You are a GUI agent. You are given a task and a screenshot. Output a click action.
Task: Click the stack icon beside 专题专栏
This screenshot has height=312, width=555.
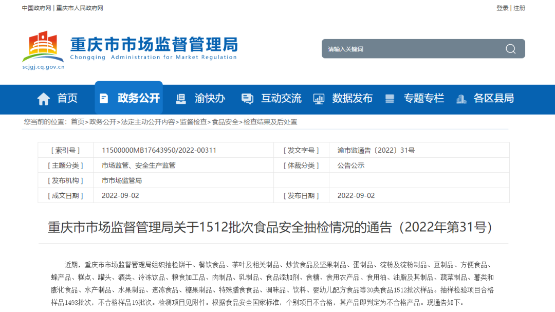(x=390, y=99)
